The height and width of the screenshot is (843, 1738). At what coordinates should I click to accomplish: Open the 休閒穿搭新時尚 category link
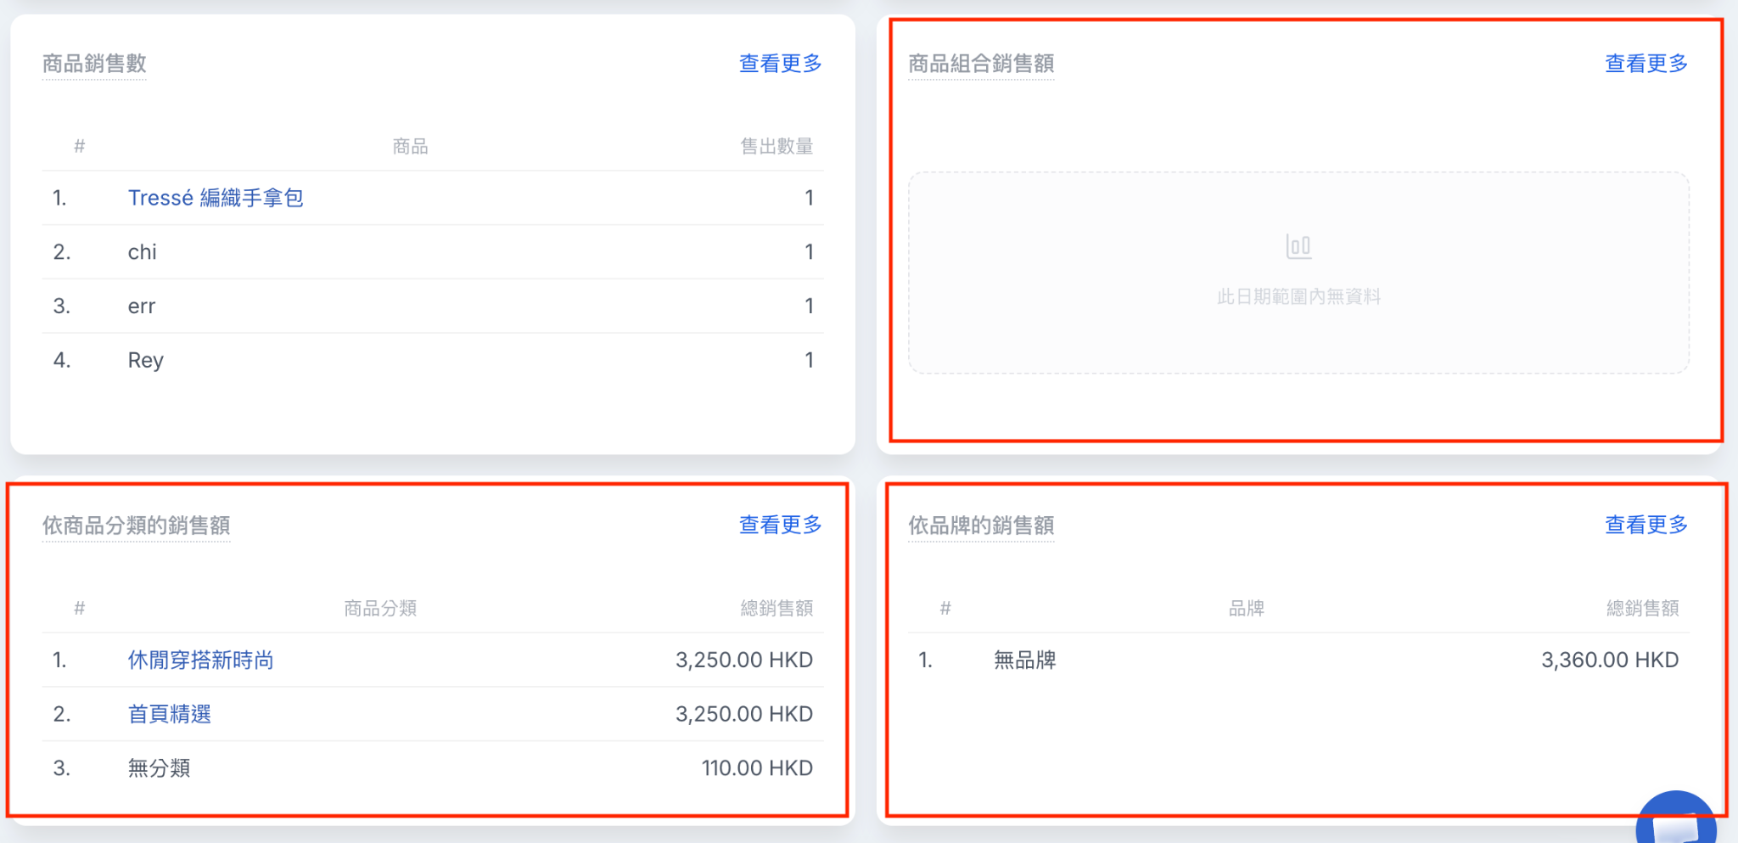point(200,660)
